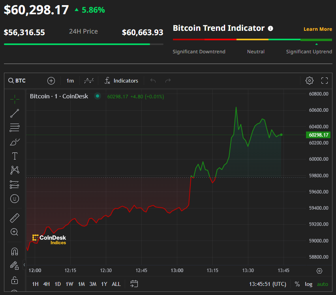Click the 60298.17 current price label
Image resolution: width=336 pixels, height=295 pixels.
(318, 135)
